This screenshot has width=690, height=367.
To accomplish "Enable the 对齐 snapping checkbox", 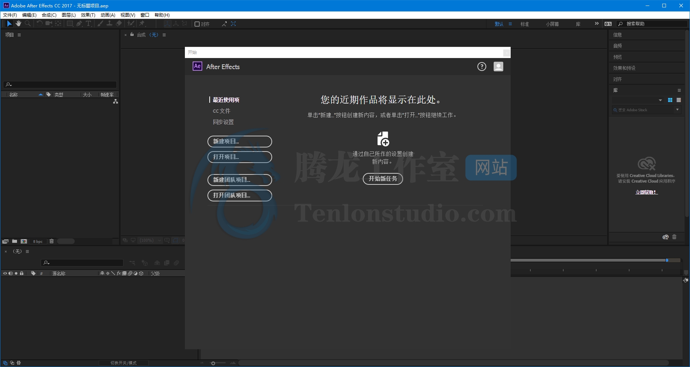I will tap(197, 24).
